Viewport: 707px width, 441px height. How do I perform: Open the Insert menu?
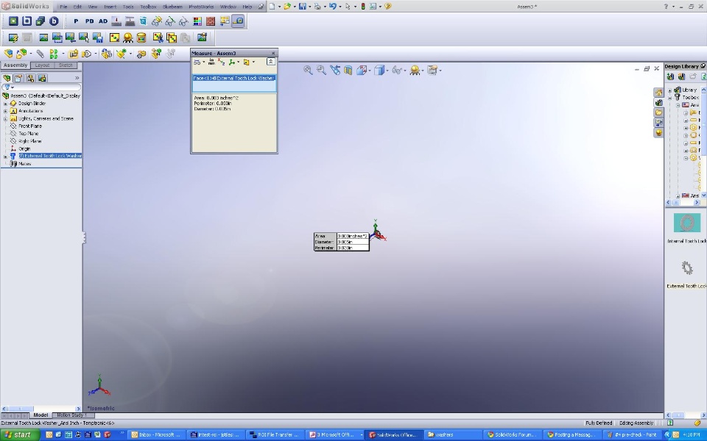coord(110,7)
